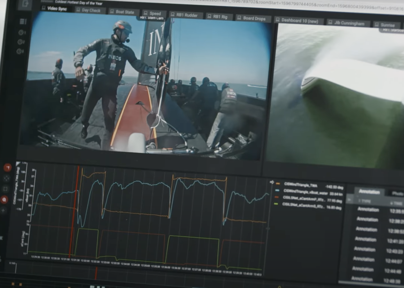Select the sidebar icon labeled 1
The image size is (404, 288).
(x=22, y=32)
